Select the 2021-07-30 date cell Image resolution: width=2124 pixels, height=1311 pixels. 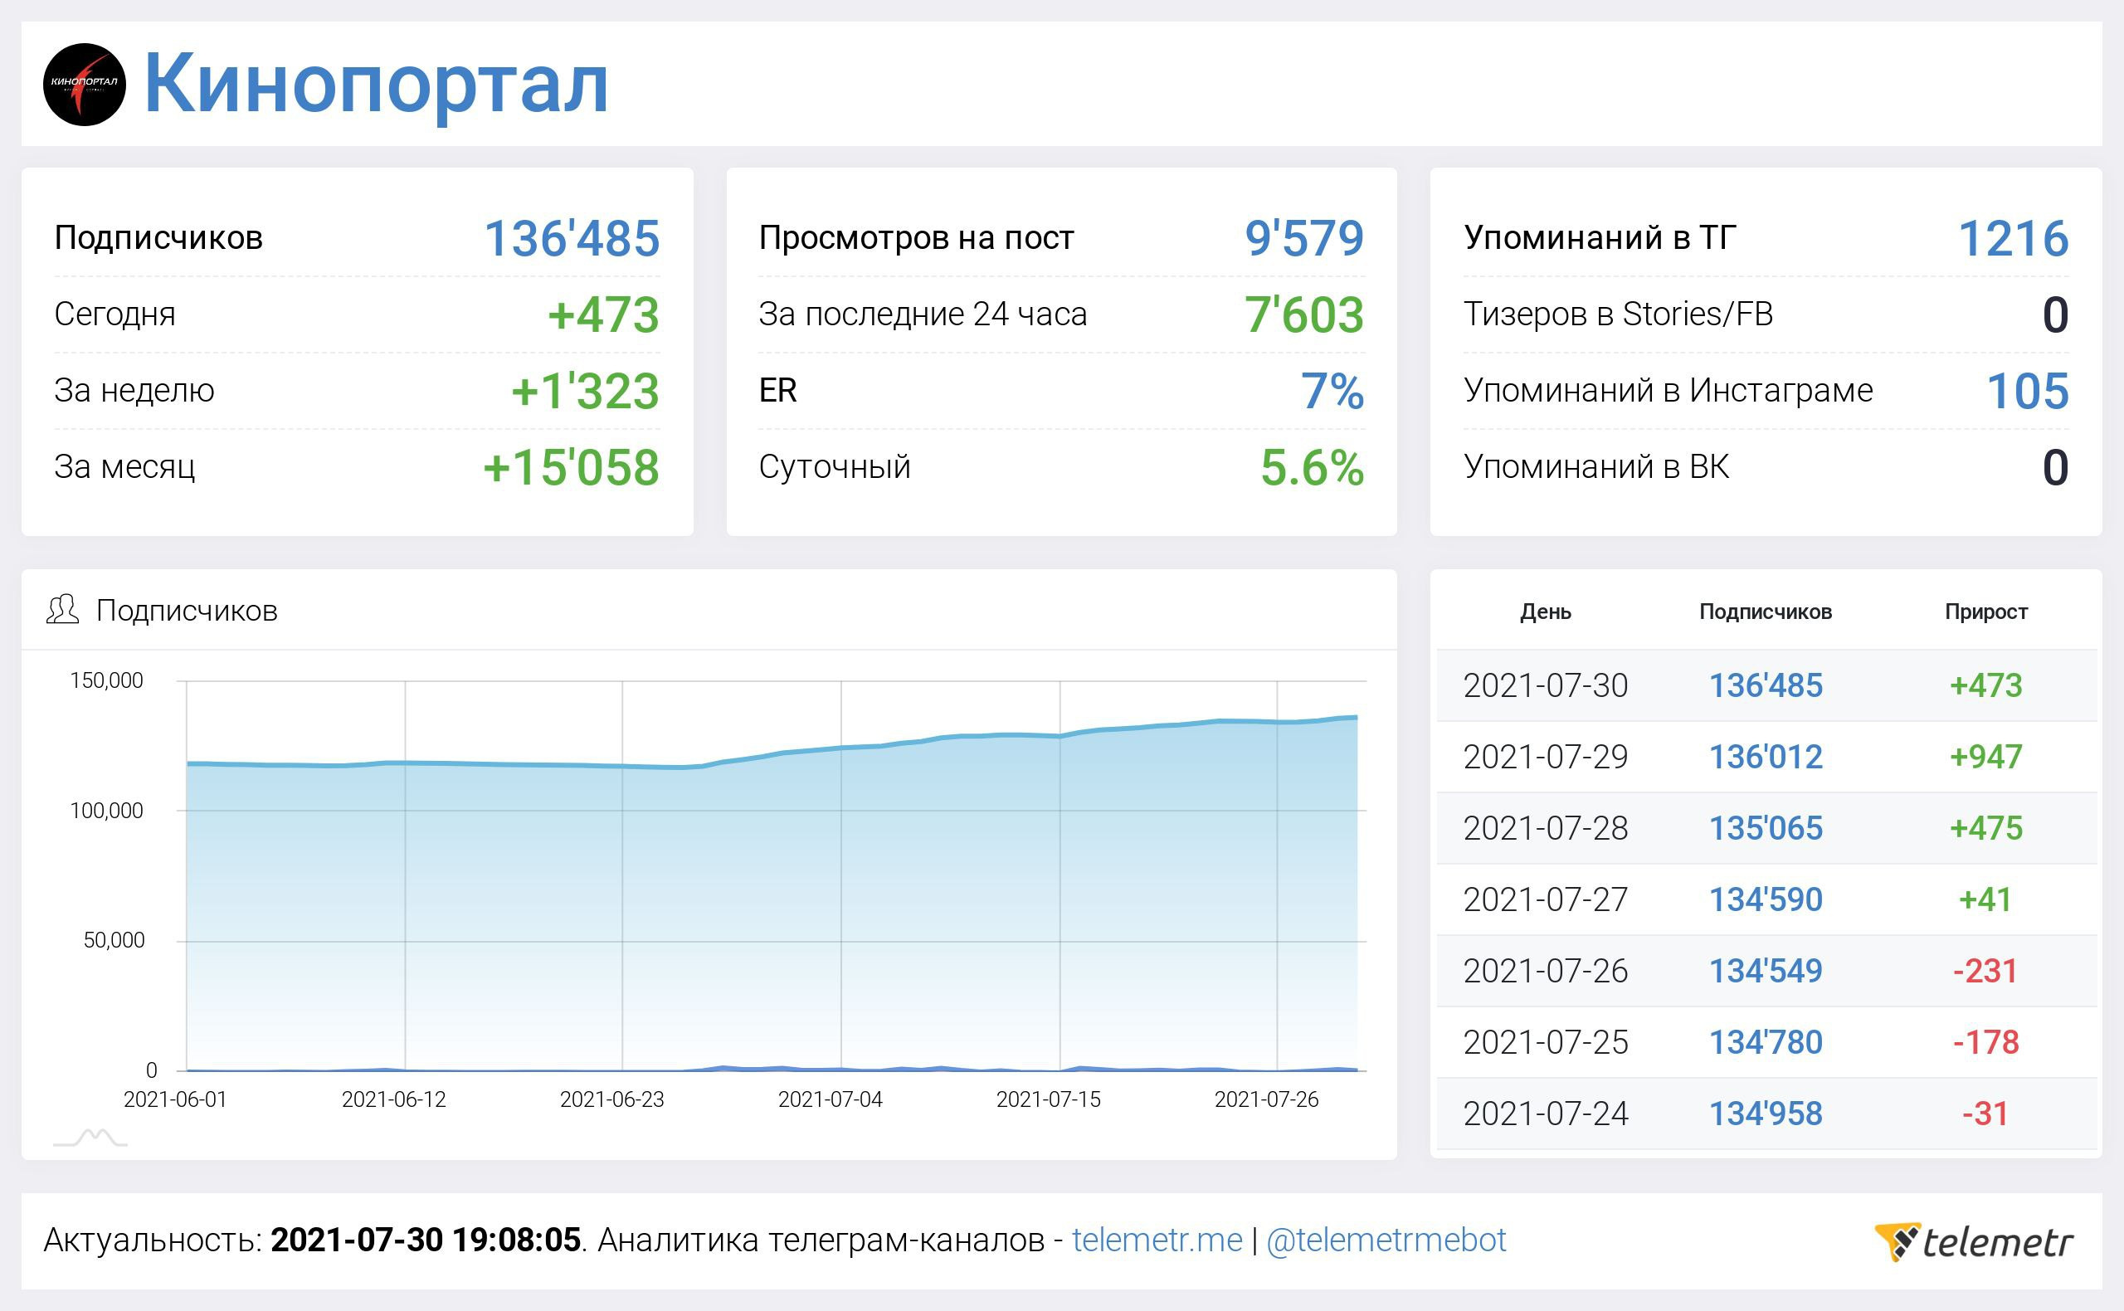(1545, 685)
